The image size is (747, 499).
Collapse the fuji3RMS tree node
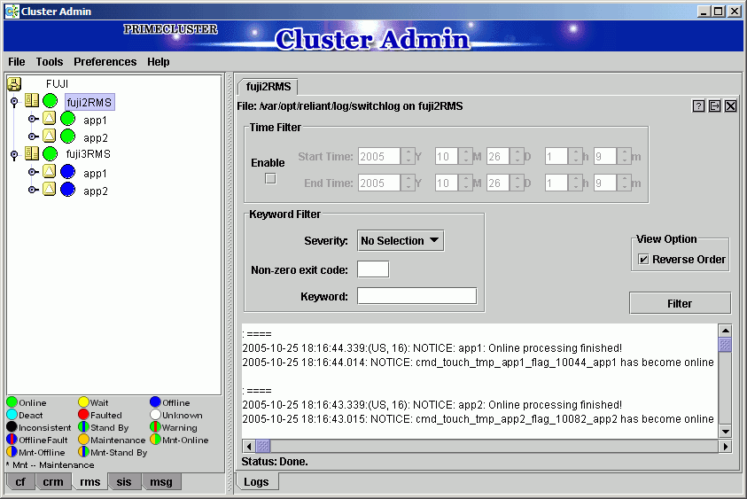tap(14, 154)
